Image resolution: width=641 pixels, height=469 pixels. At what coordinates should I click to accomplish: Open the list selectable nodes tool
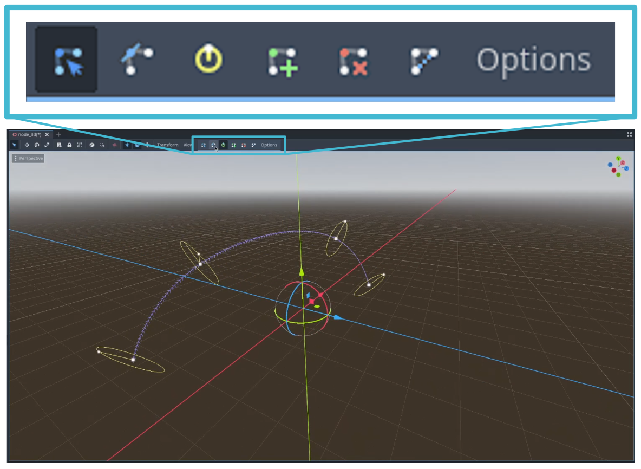pyautogui.click(x=59, y=145)
